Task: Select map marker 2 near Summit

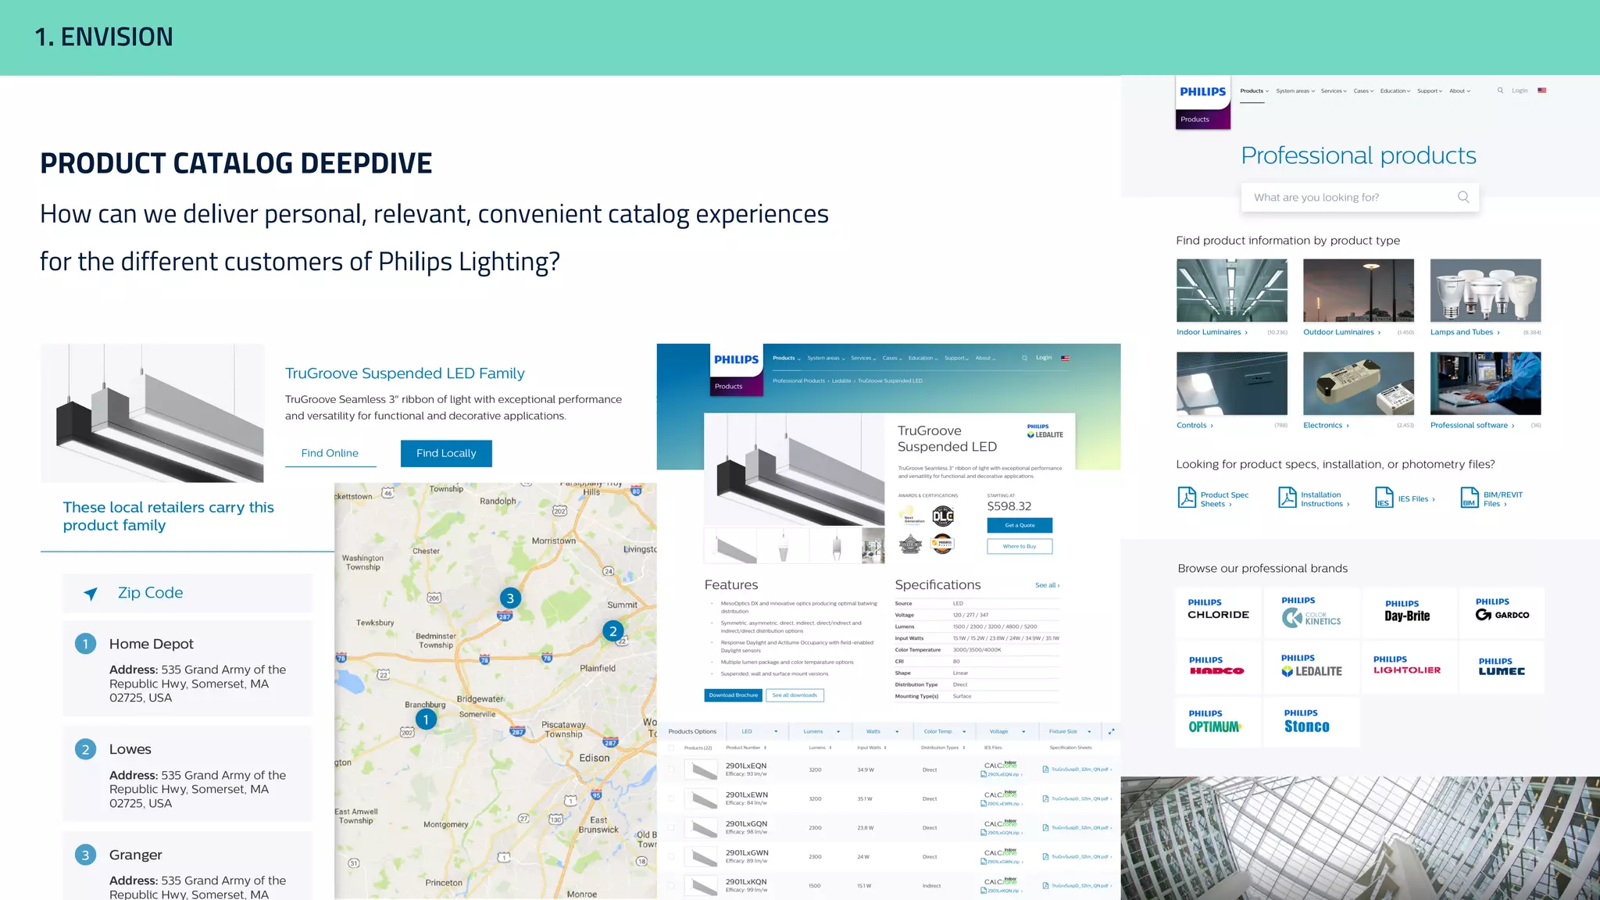Action: [x=613, y=631]
